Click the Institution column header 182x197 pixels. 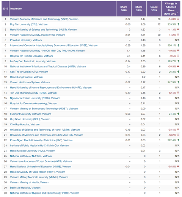[x=16, y=9]
